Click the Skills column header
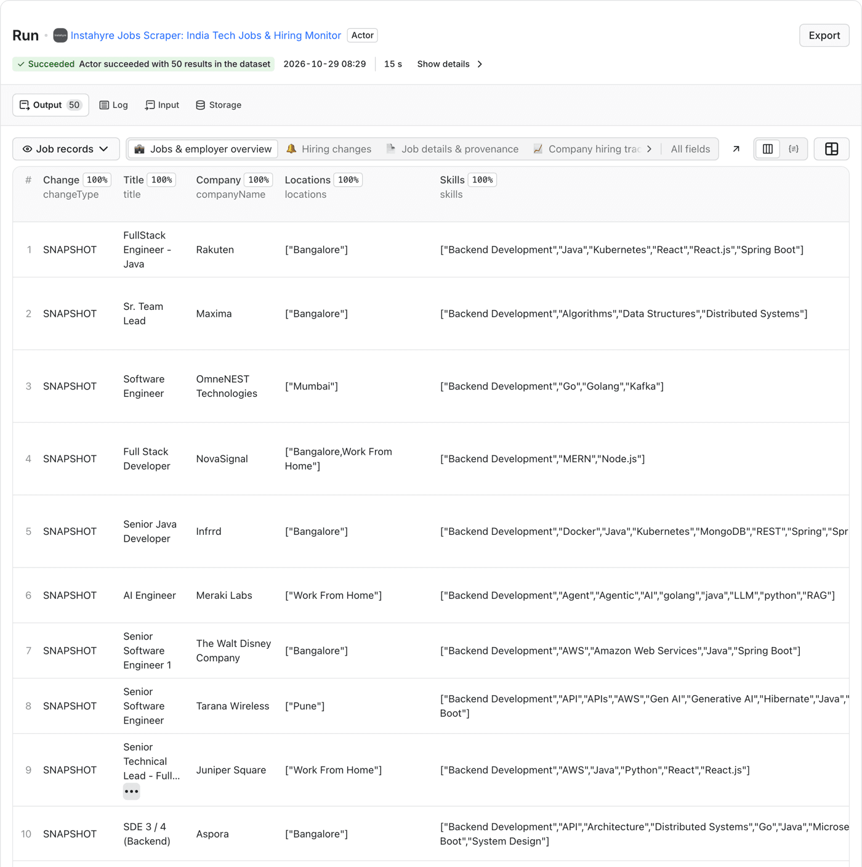The height and width of the screenshot is (867, 862). [452, 180]
